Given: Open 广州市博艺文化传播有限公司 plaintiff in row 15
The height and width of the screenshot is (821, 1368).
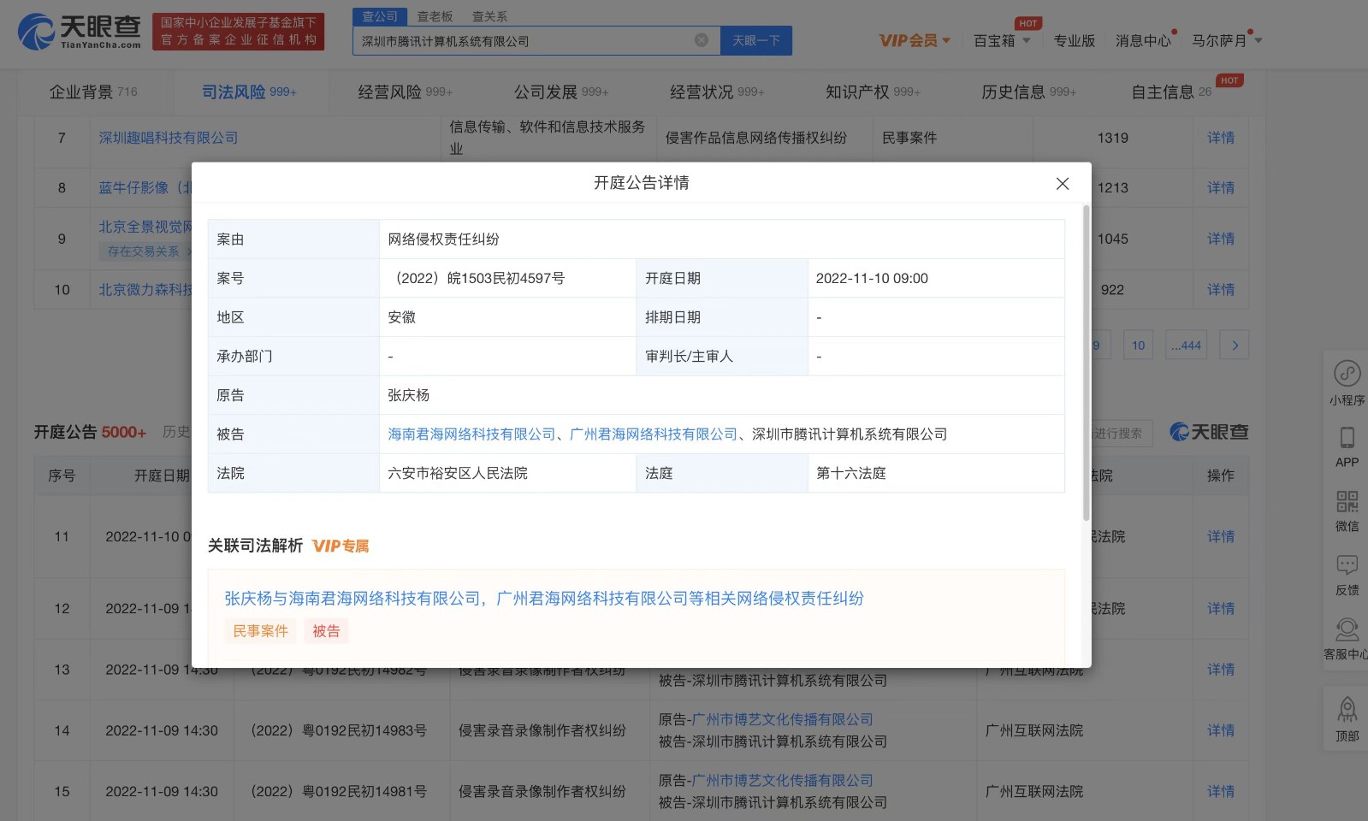Looking at the screenshot, I should (782, 781).
